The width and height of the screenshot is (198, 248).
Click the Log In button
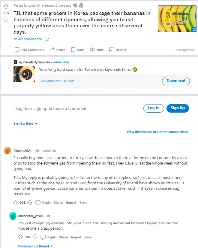tap(153, 108)
